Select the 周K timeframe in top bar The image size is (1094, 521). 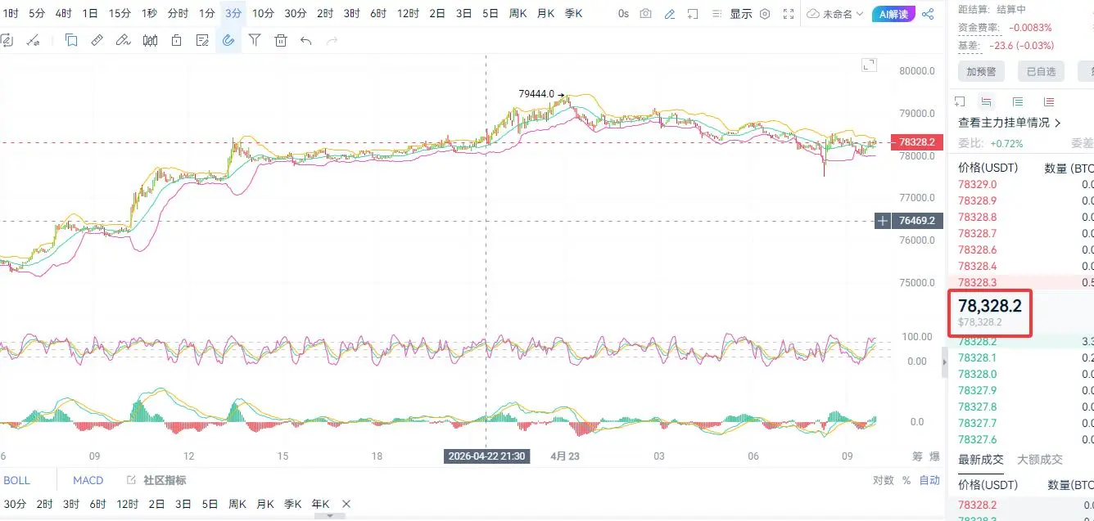click(518, 14)
